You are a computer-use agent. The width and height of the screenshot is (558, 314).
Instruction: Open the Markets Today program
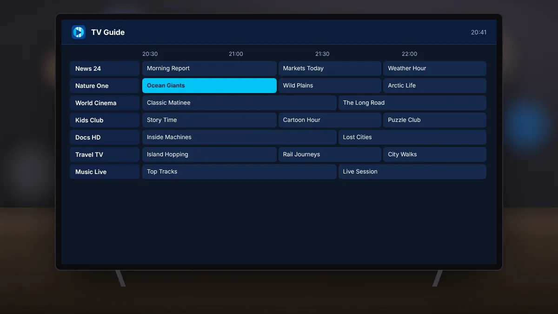330,68
